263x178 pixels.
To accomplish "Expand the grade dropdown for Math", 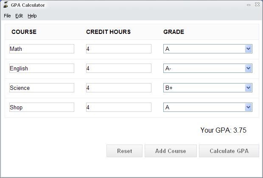I will click(249, 49).
